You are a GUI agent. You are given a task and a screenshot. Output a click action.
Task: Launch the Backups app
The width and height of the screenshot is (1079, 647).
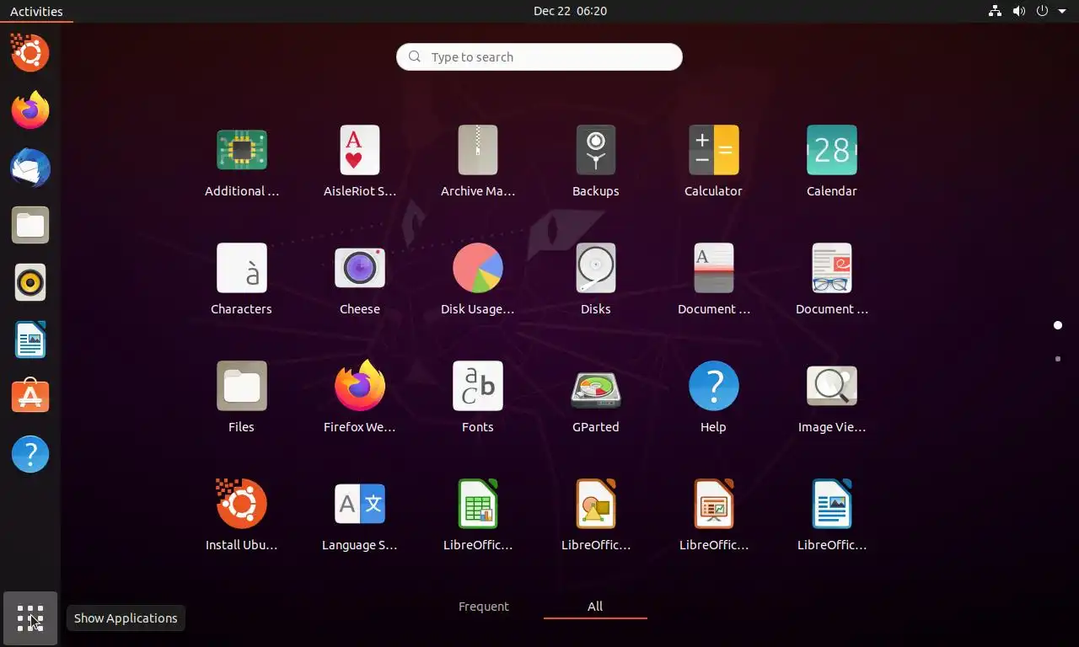tap(596, 151)
